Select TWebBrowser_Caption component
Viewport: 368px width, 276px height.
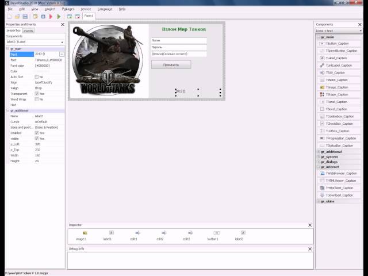[339, 173]
